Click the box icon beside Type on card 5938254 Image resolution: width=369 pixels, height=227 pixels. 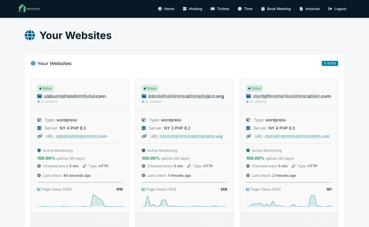click(248, 120)
